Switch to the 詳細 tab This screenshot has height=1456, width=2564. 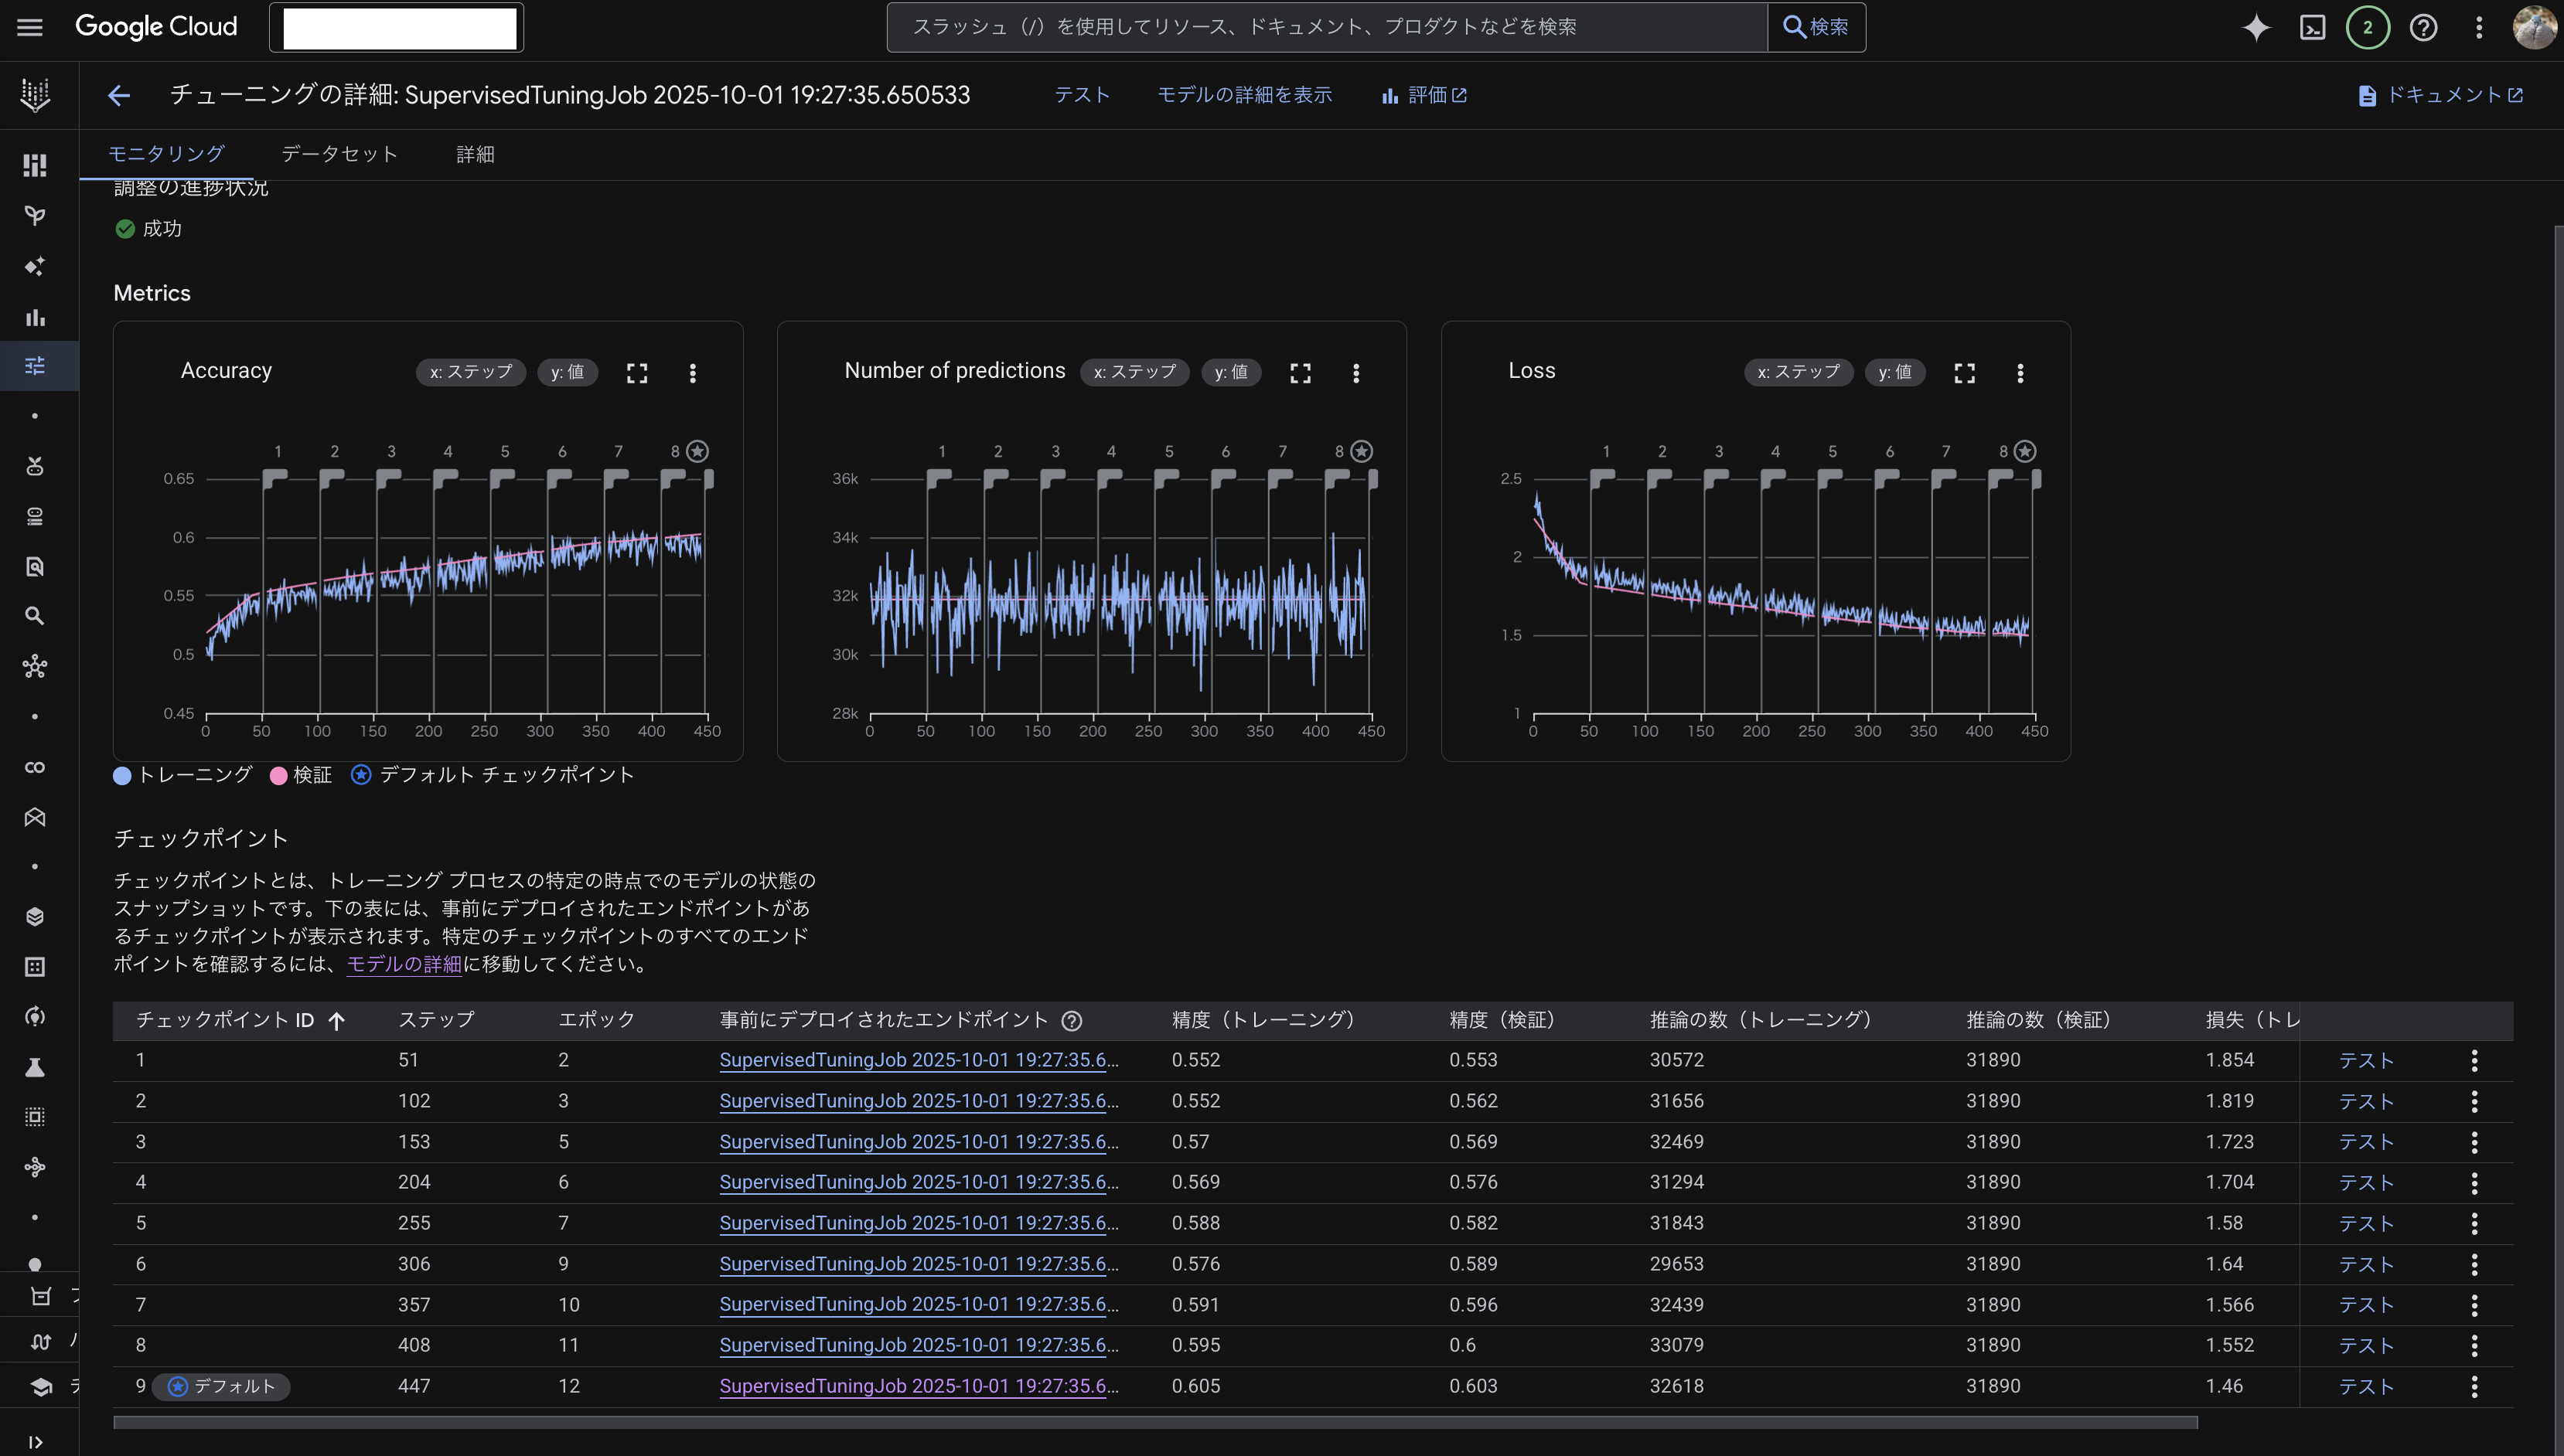476,154
